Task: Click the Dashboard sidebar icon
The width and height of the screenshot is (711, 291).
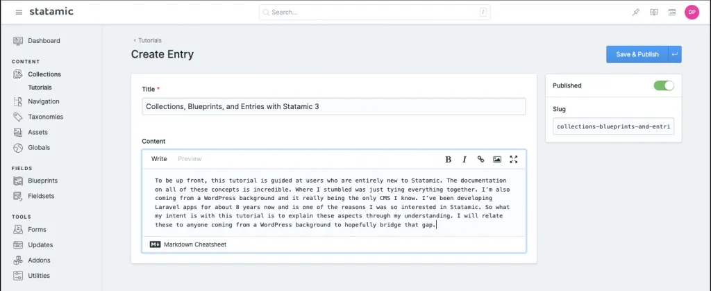Action: (18, 41)
